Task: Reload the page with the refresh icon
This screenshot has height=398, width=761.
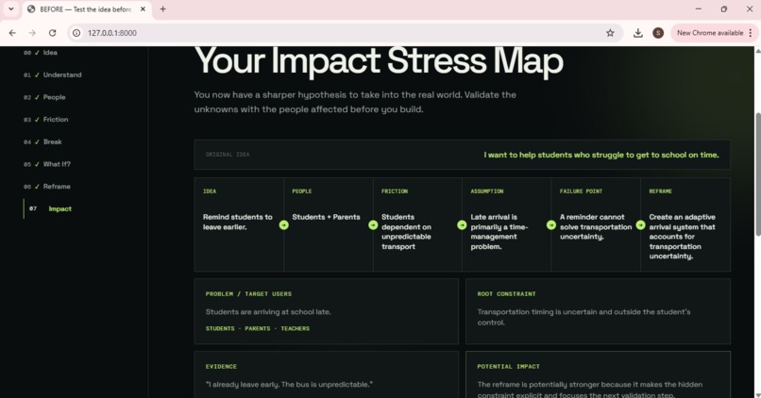Action: pyautogui.click(x=53, y=33)
